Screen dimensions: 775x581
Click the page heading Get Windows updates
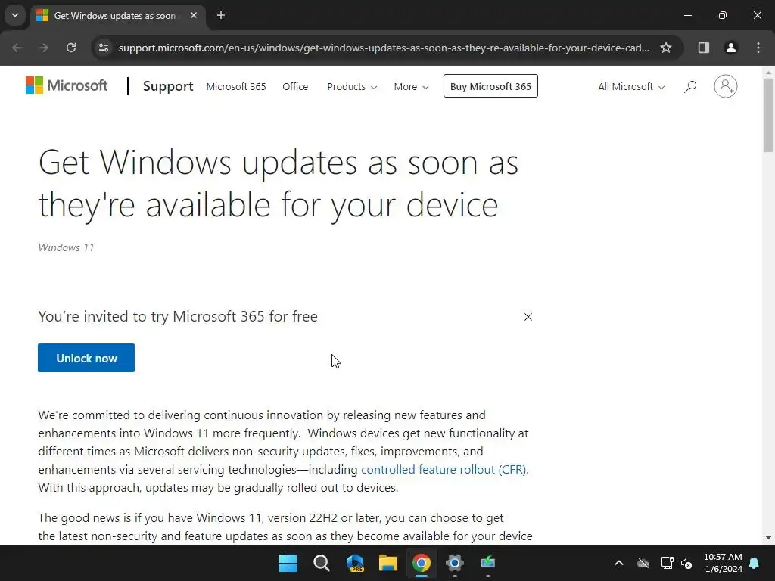tap(279, 183)
